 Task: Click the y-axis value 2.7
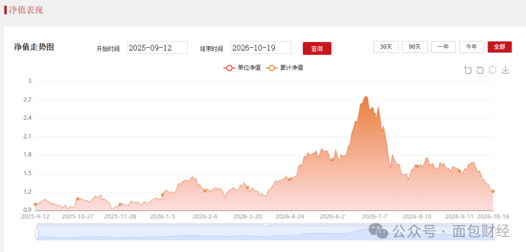pos(28,99)
